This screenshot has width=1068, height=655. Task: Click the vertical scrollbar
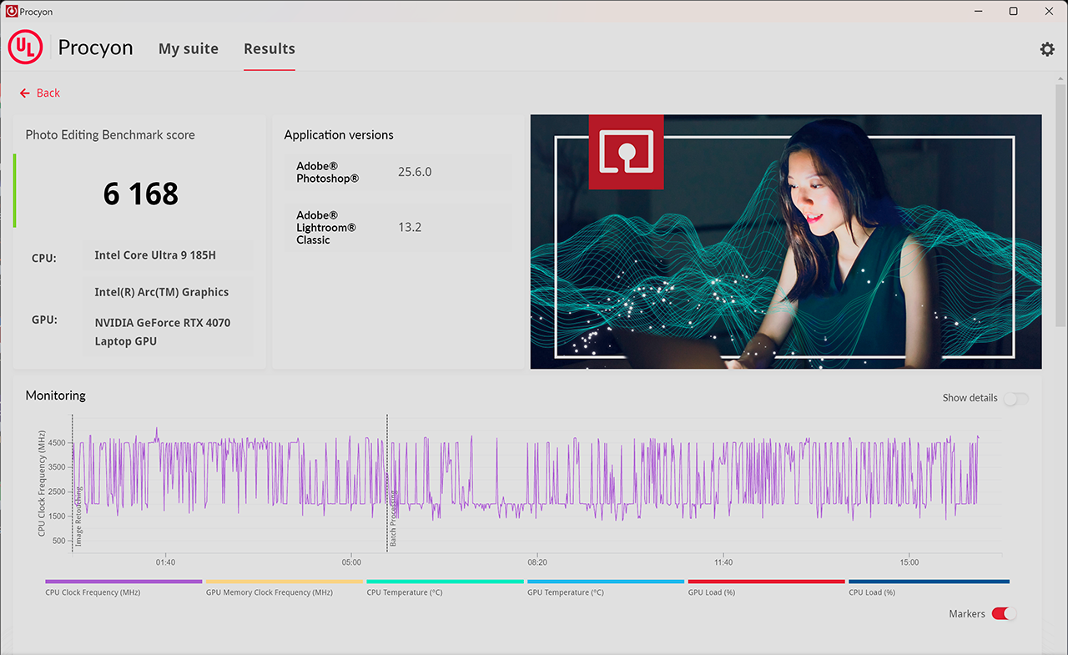click(x=1060, y=204)
